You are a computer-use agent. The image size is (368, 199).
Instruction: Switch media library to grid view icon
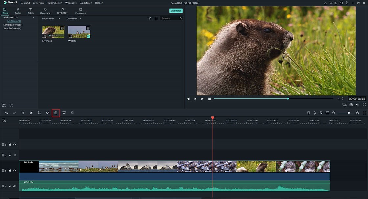pos(156,18)
